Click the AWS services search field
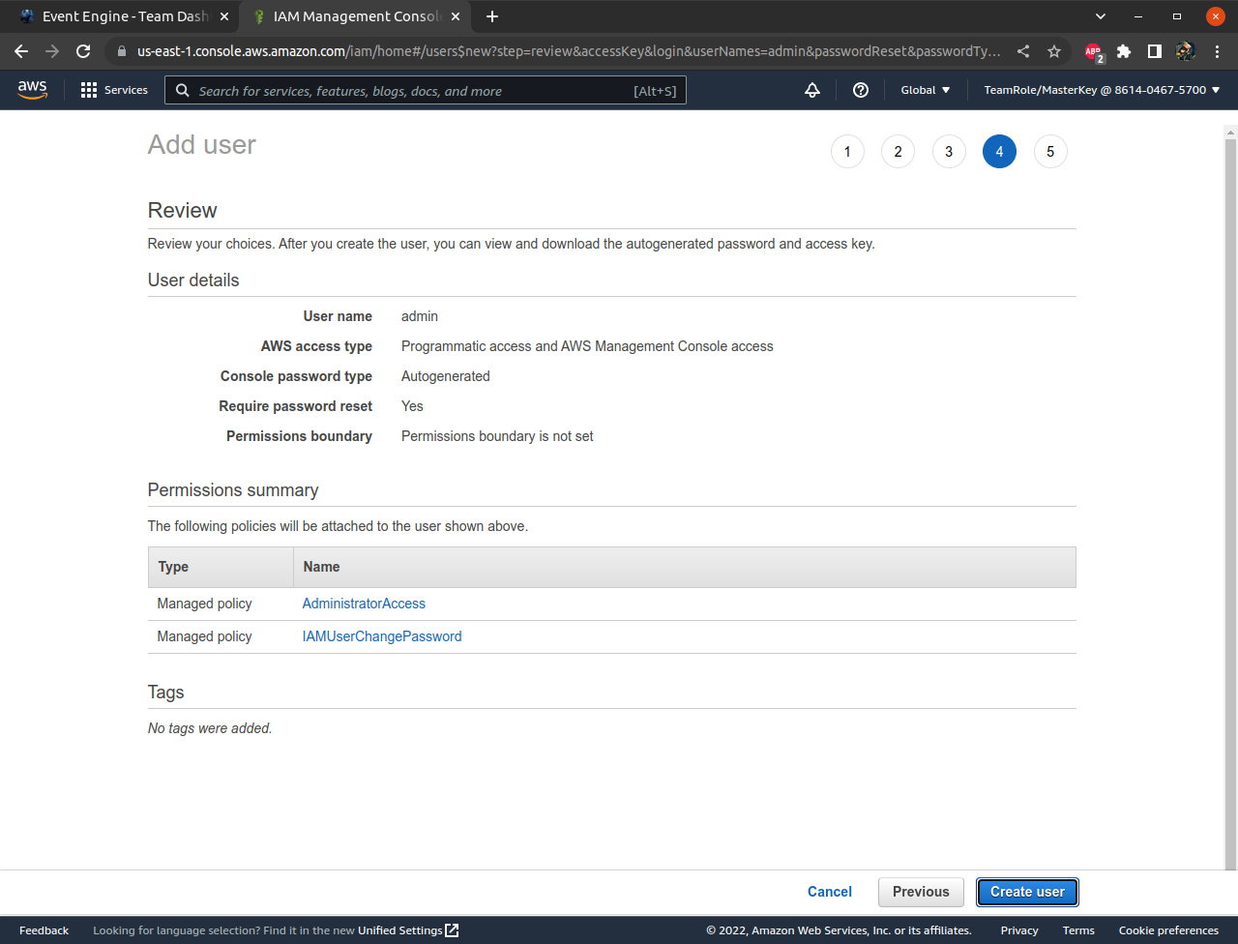Screen dimensions: 1238x944 click(426, 90)
